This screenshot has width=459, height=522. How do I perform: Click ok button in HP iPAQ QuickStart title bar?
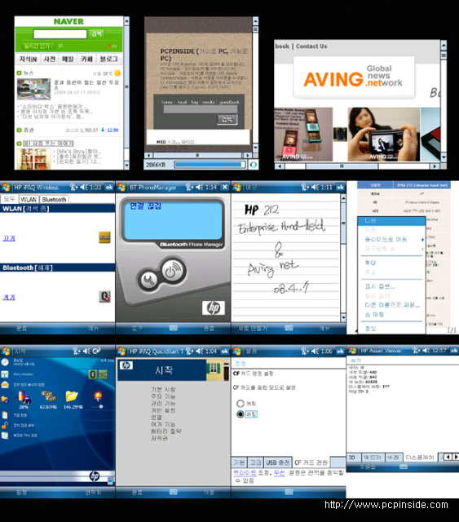(x=225, y=351)
